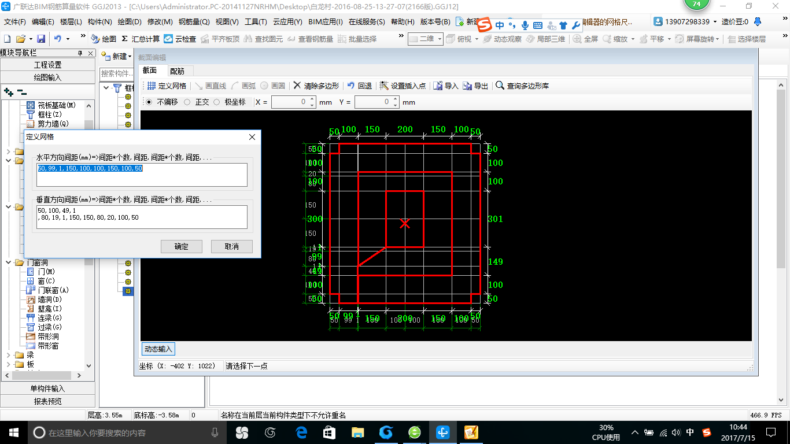This screenshot has width=790, height=444.
Task: Select the 正交 radio option
Action: (x=187, y=102)
